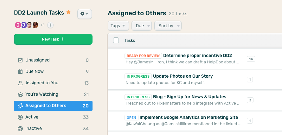Screen dimensions: 282x135
Task: Click the Unassigned checkbox icon in sidebar
Action: coord(20,60)
